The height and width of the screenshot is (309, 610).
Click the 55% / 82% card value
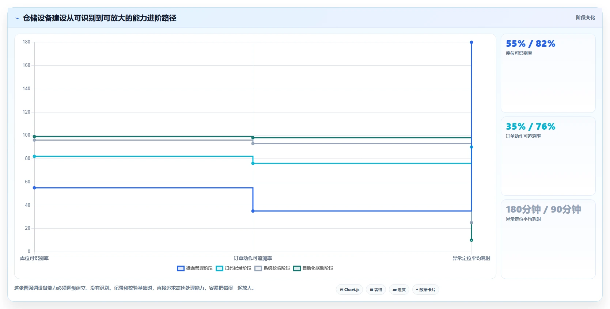coord(530,44)
